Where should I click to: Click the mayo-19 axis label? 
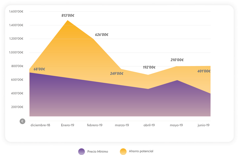click(176, 125)
